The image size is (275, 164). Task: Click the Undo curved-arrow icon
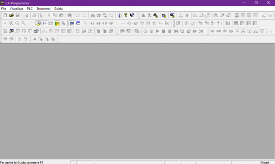click(x=78, y=15)
